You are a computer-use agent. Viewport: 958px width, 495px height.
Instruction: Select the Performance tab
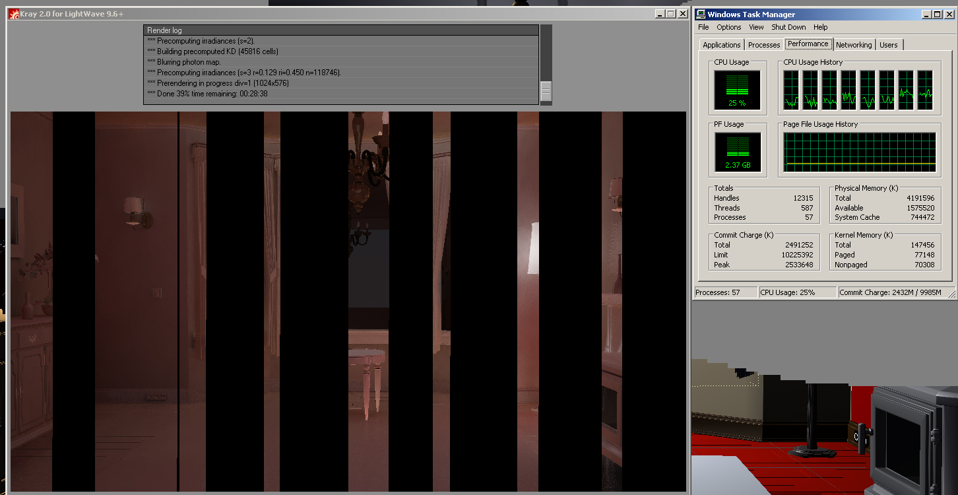click(x=808, y=44)
